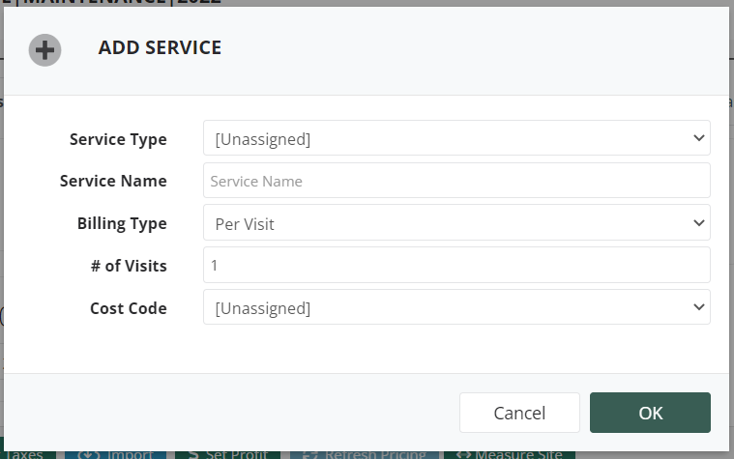This screenshot has width=734, height=459.
Task: Confirm with the OK button
Action: coord(650,413)
